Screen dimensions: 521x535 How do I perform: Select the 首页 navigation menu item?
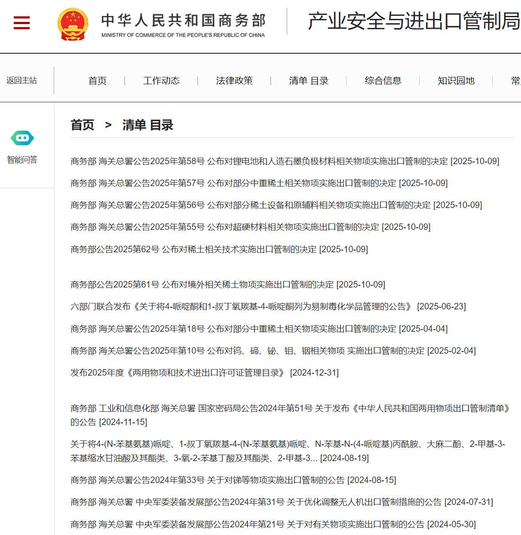click(97, 81)
